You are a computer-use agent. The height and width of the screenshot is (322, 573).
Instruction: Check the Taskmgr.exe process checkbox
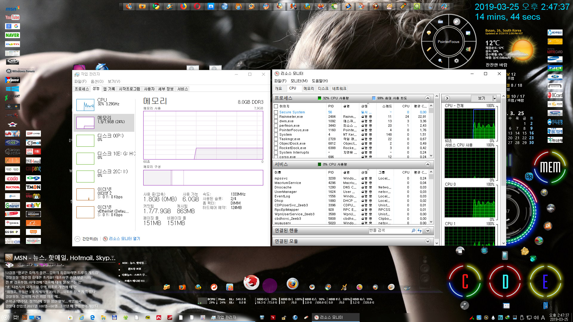coord(276,139)
